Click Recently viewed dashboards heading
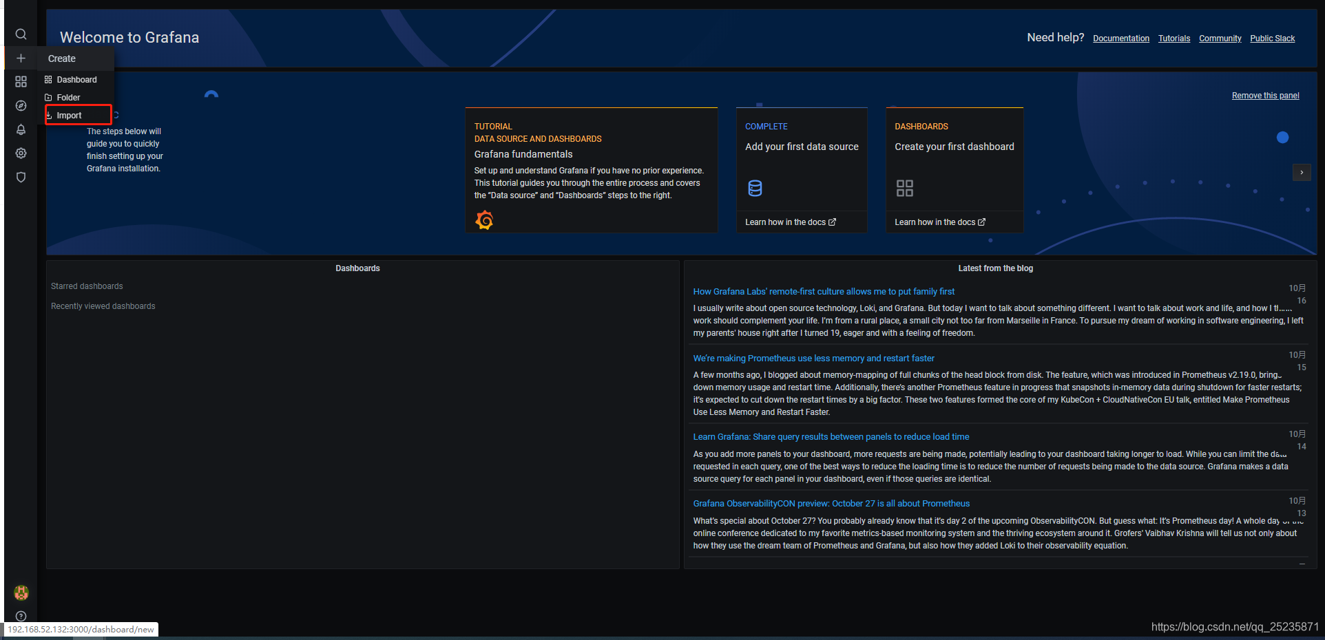Image resolution: width=1325 pixels, height=640 pixels. pyautogui.click(x=103, y=306)
